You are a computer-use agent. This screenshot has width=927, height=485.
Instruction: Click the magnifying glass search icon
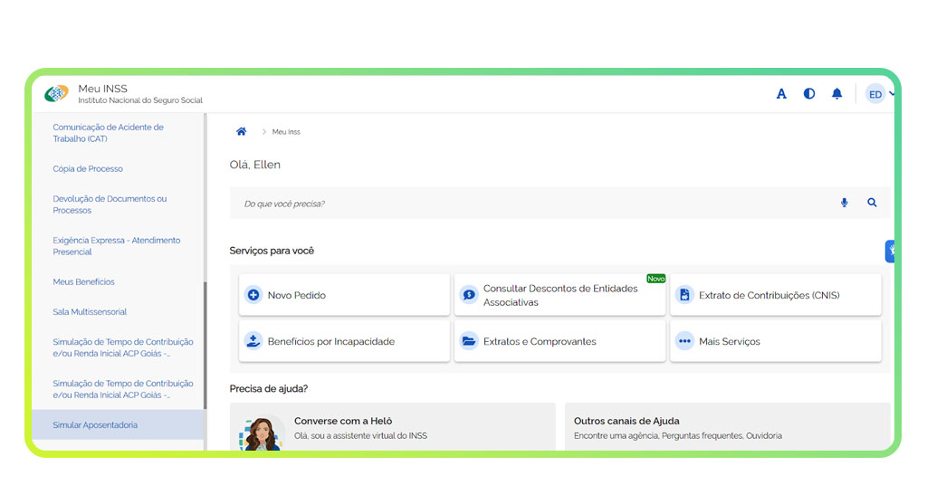872,203
